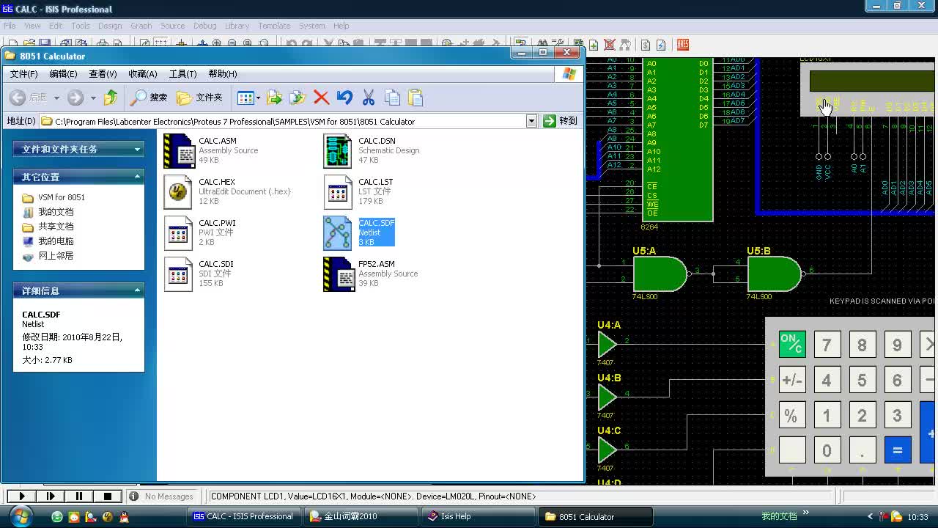Select the FP52.ASM file icon
The width and height of the screenshot is (938, 528).
pos(338,274)
